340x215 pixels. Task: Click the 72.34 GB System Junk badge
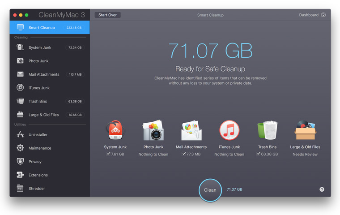(75, 47)
